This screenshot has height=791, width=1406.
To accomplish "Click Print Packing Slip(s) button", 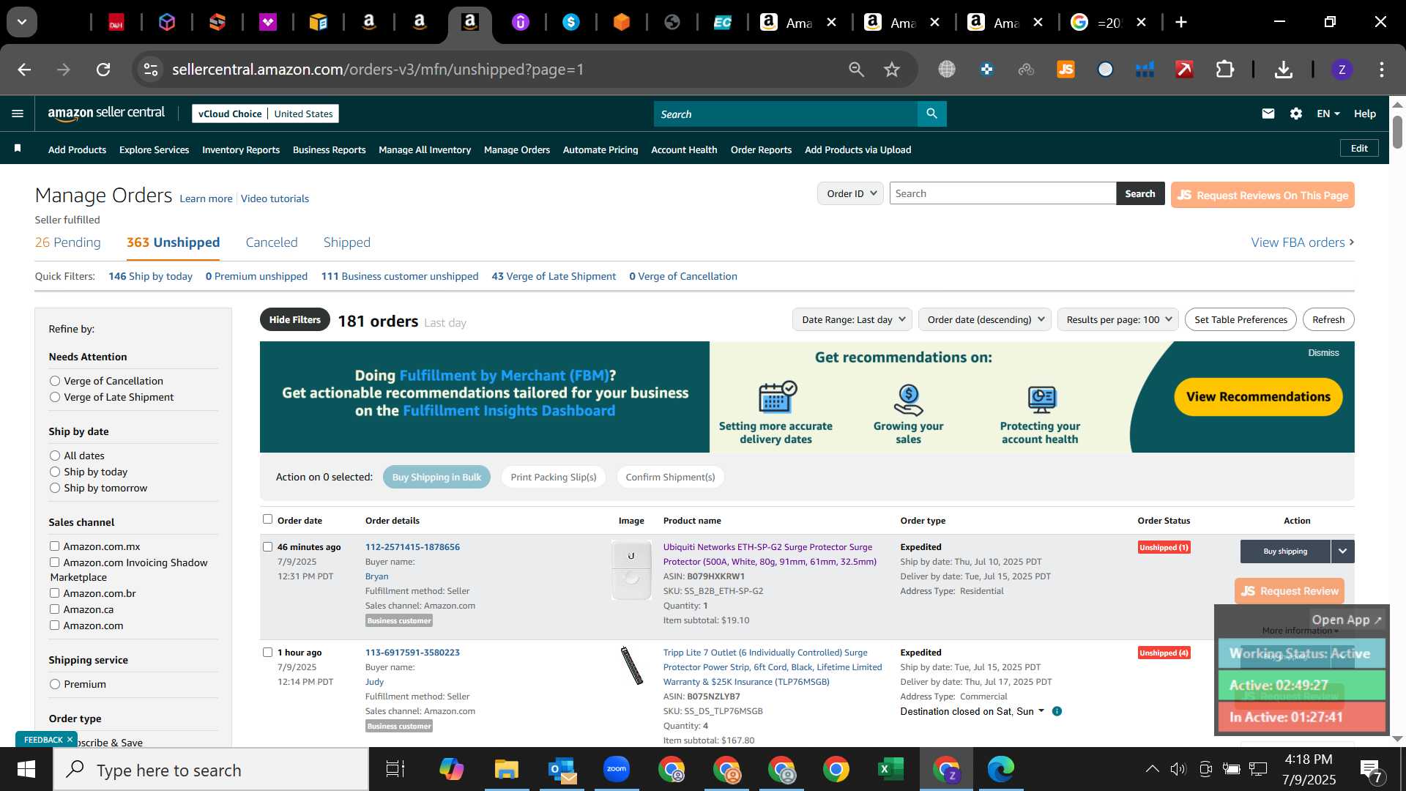I will (554, 477).
